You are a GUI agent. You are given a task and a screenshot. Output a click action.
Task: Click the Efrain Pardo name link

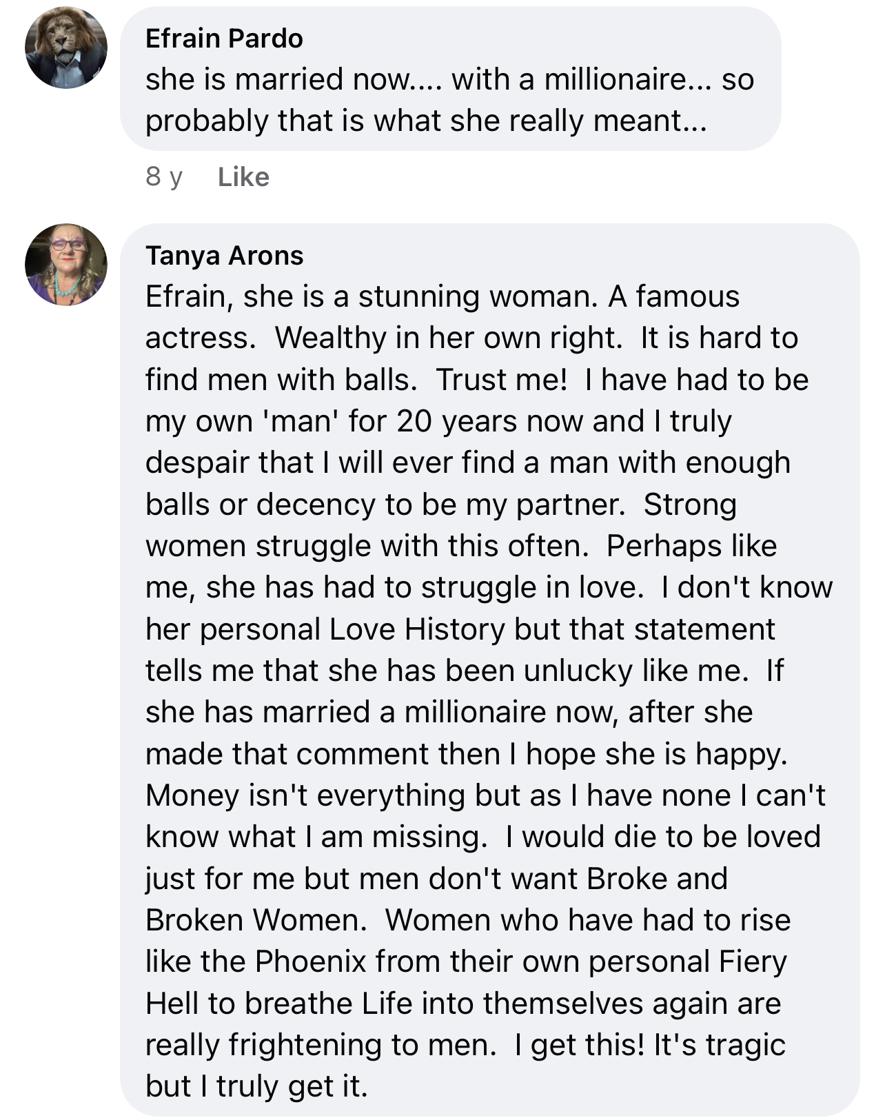coord(224,39)
